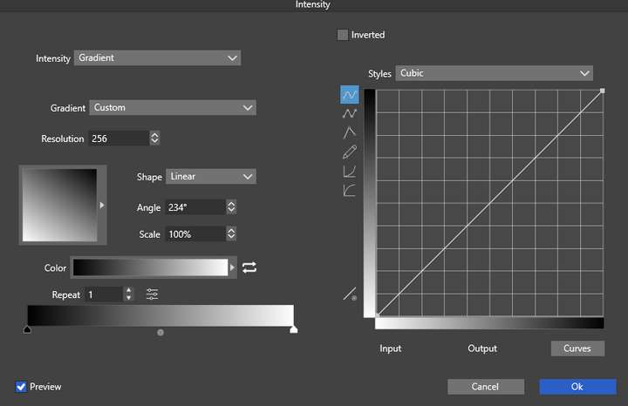The image size is (628, 406).
Task: Open the Intensity Gradient dropdown
Action: tap(157, 58)
